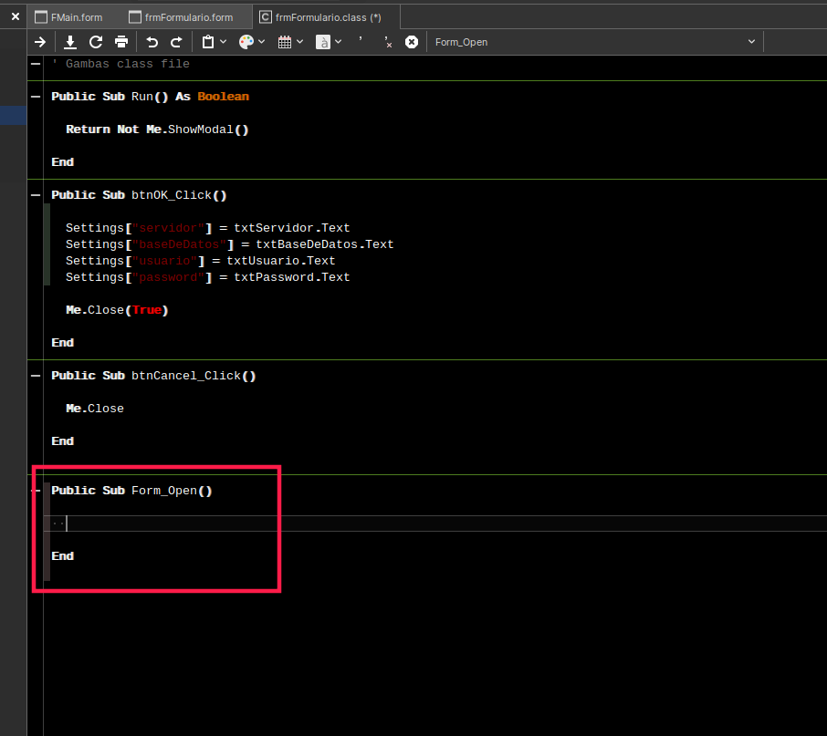Click the uncomment icon with small x
The width and height of the screenshot is (827, 736).
point(387,42)
